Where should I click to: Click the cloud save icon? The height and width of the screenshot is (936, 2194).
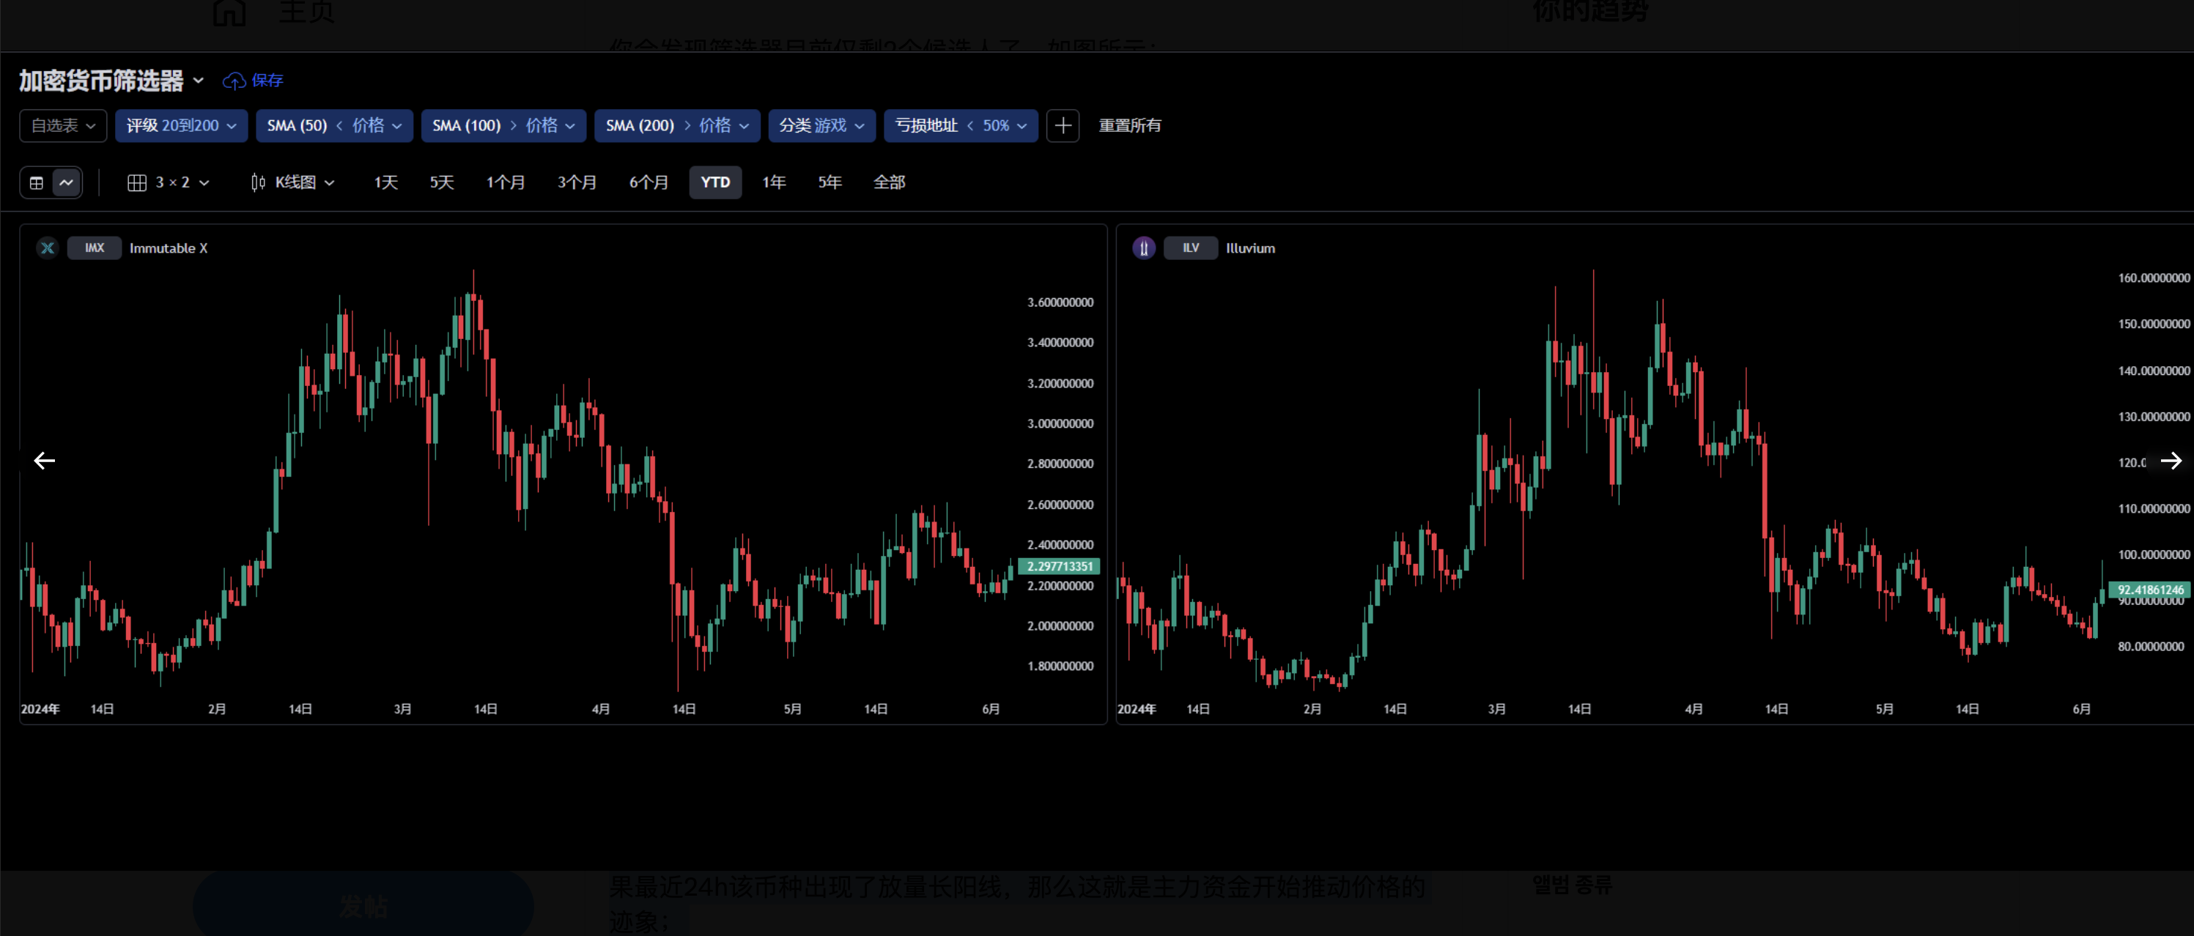click(x=233, y=81)
